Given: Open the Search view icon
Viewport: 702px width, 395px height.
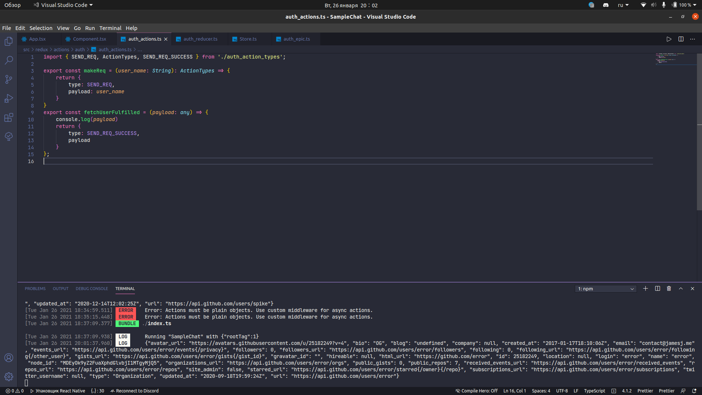Looking at the screenshot, I should (x=9, y=60).
